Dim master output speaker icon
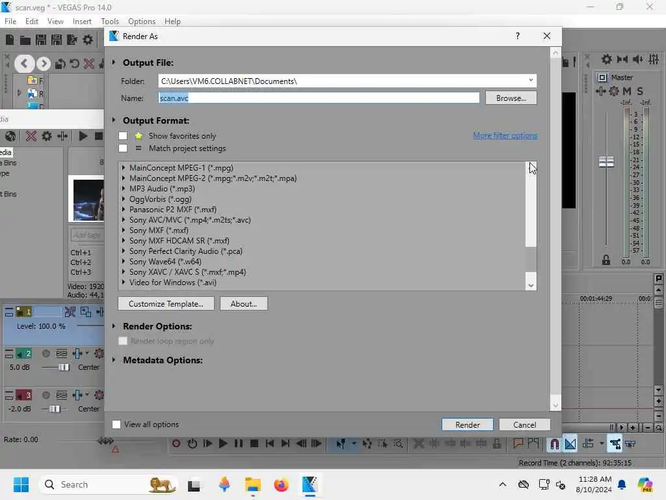Viewport: 666px width, 500px height. [x=637, y=59]
